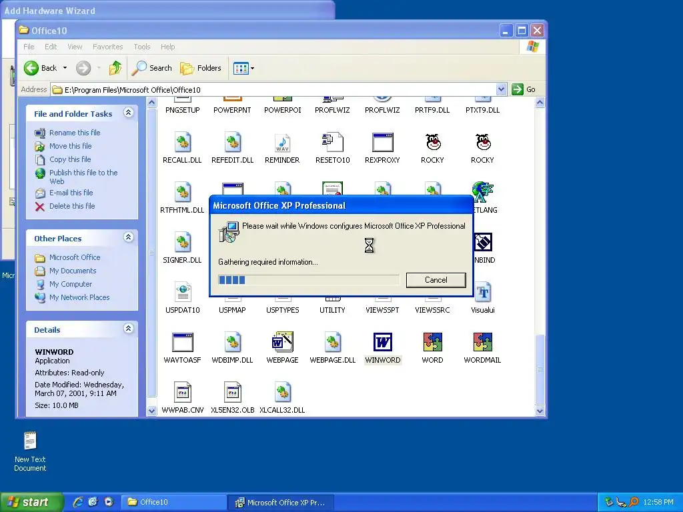Viewport: 683px width, 512px height.
Task: Select the WEBPAGE wizard icon
Action: pos(282,342)
